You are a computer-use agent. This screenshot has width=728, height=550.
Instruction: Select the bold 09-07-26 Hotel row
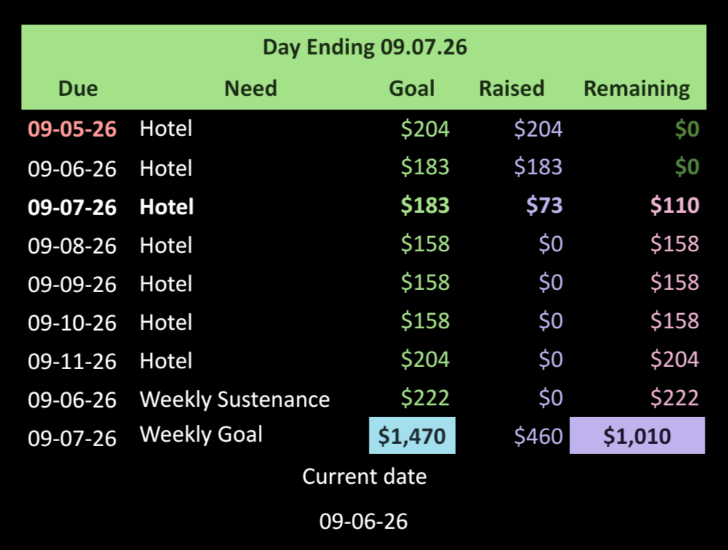point(364,206)
